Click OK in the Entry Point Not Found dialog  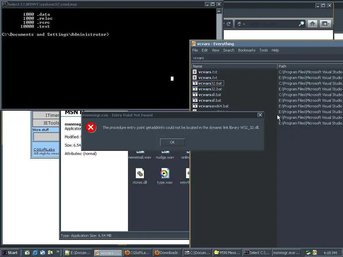(x=173, y=142)
